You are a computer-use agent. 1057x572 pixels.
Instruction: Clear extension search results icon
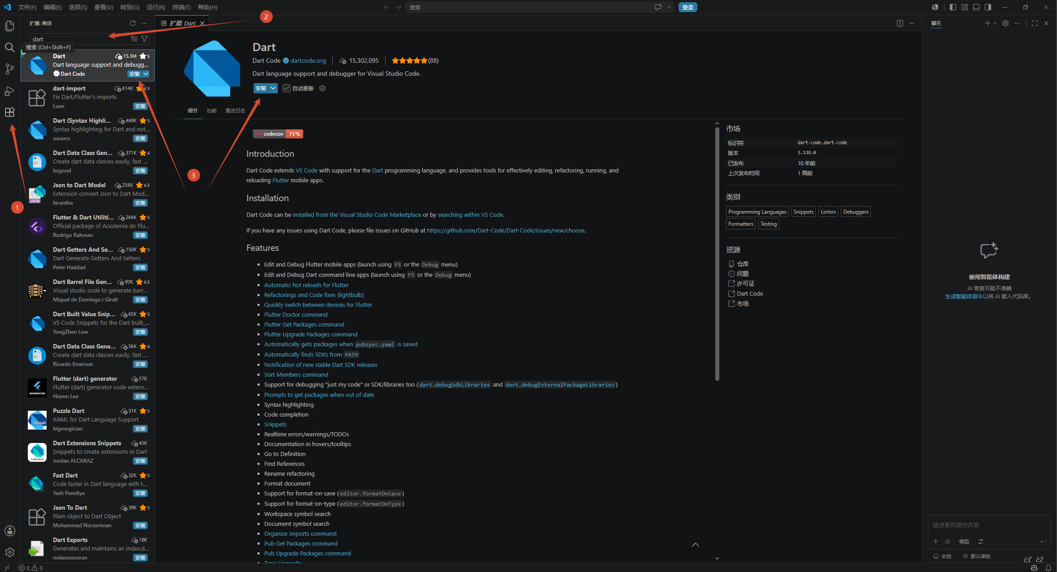(134, 39)
